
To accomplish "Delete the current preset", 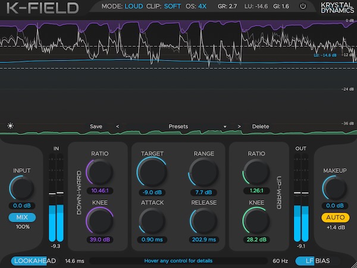I will pos(261,127).
